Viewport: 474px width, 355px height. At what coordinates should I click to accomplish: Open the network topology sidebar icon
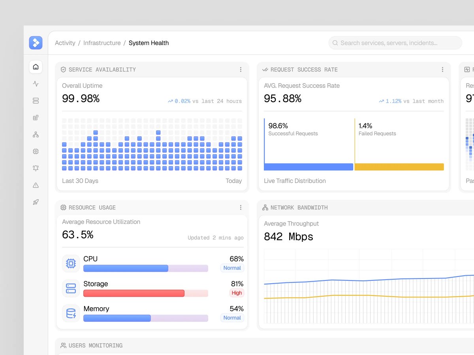[x=36, y=135]
